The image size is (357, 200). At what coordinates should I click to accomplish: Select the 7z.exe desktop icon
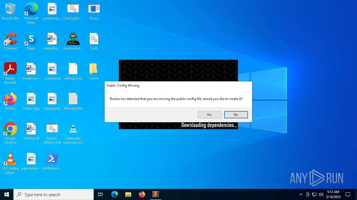pos(94,12)
